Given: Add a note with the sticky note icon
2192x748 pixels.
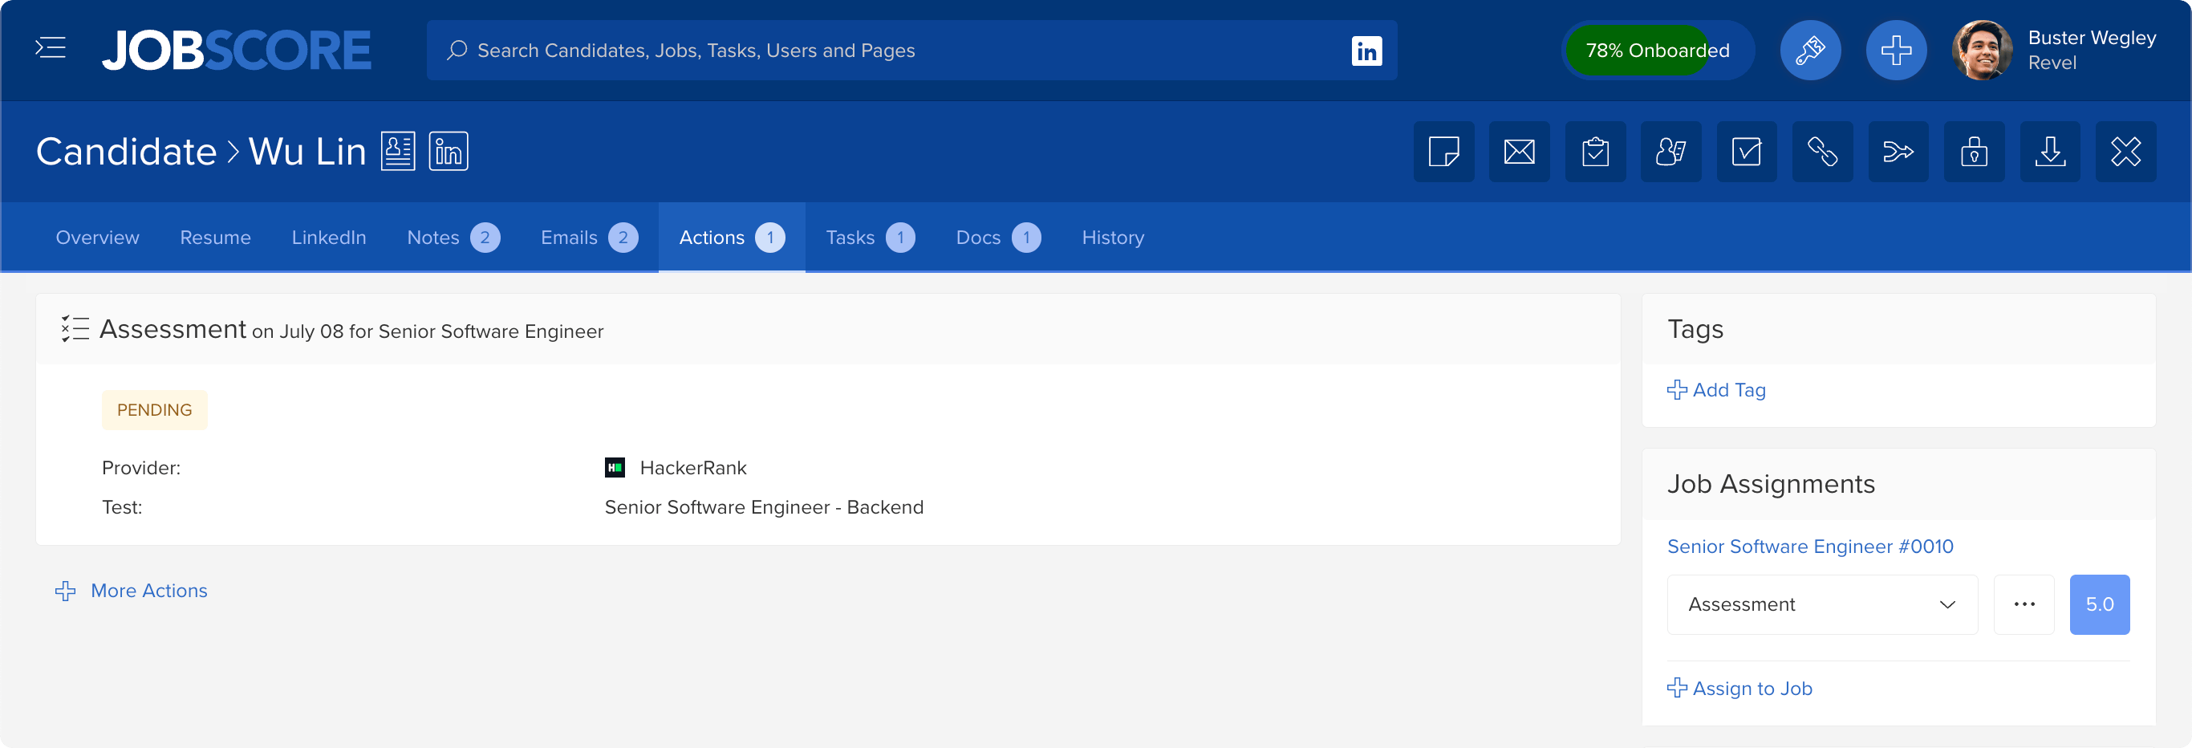Looking at the screenshot, I should (1444, 152).
